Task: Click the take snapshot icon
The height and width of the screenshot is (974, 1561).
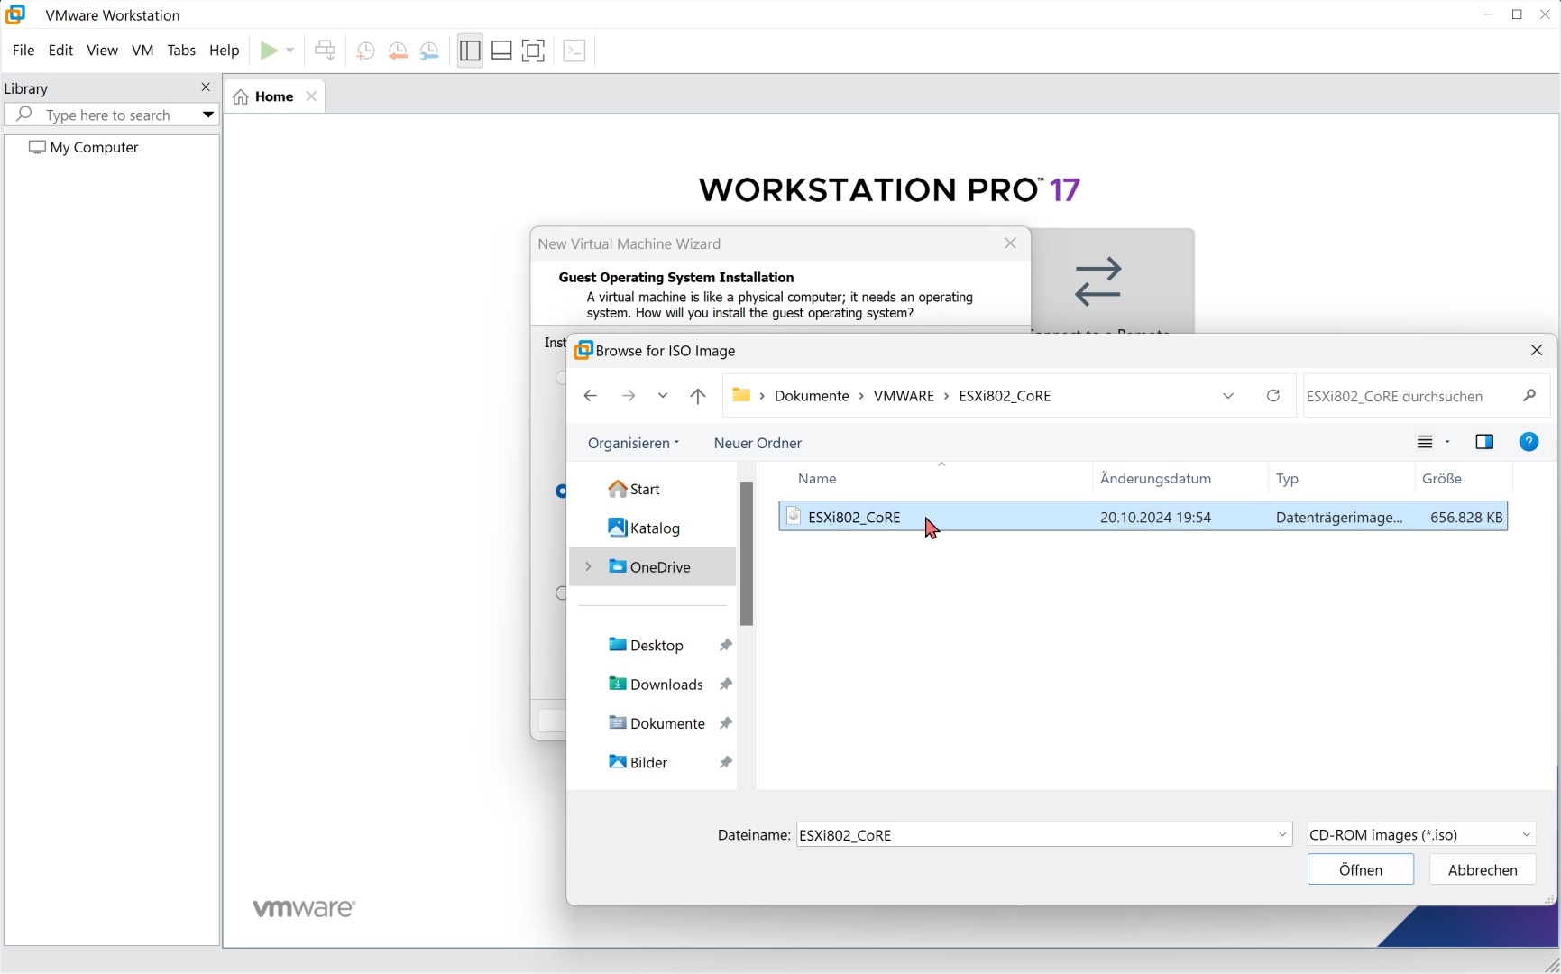Action: pyautogui.click(x=365, y=51)
